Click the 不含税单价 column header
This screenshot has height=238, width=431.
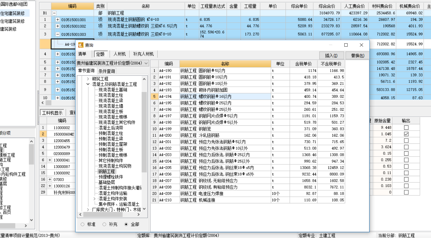point(331,64)
